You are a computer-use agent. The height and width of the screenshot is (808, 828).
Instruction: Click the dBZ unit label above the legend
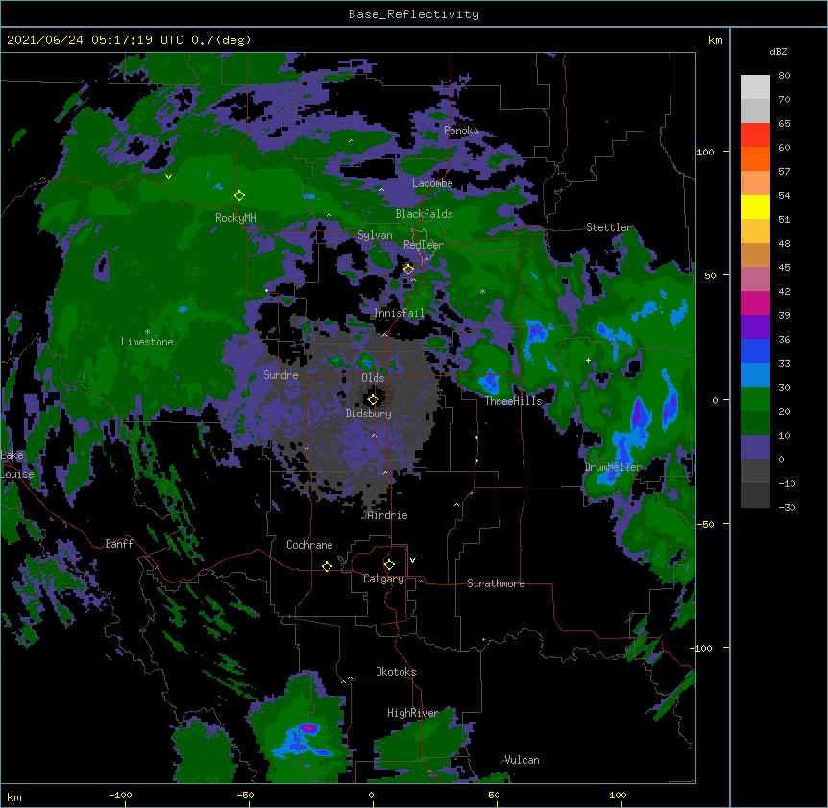click(778, 52)
